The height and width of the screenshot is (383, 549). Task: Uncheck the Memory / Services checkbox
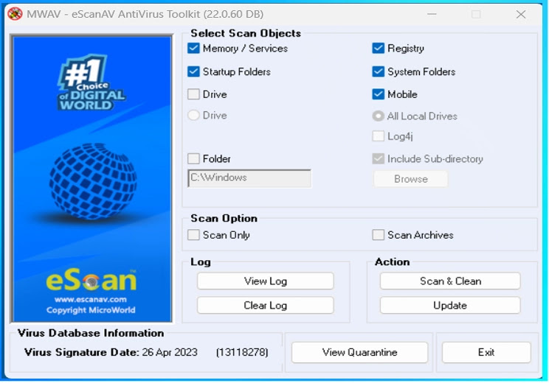[193, 48]
